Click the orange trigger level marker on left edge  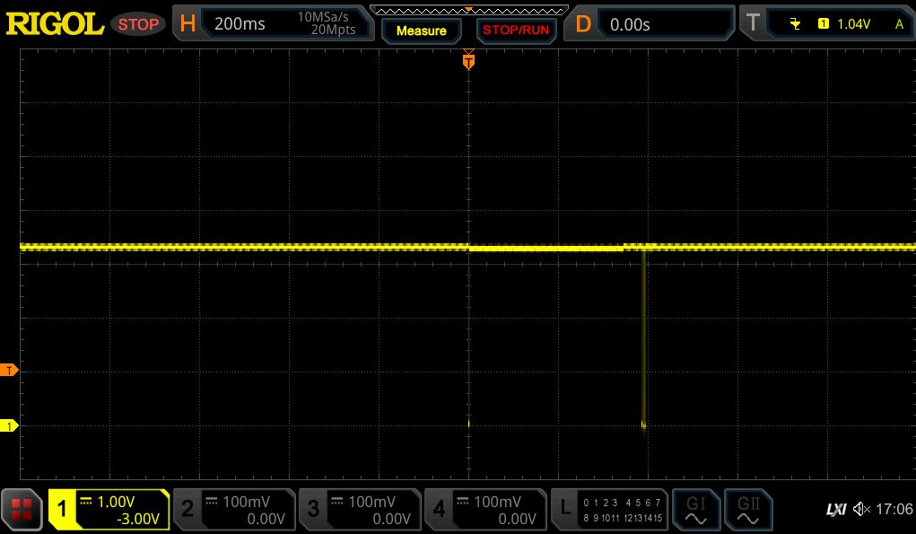pyautogui.click(x=9, y=370)
